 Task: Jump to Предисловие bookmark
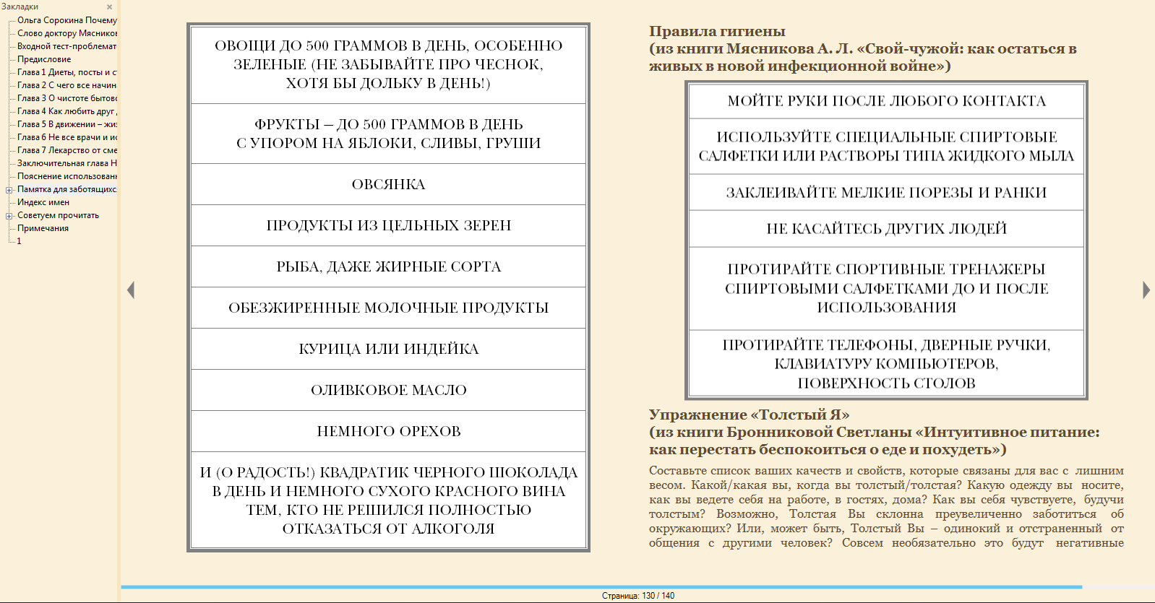44,59
